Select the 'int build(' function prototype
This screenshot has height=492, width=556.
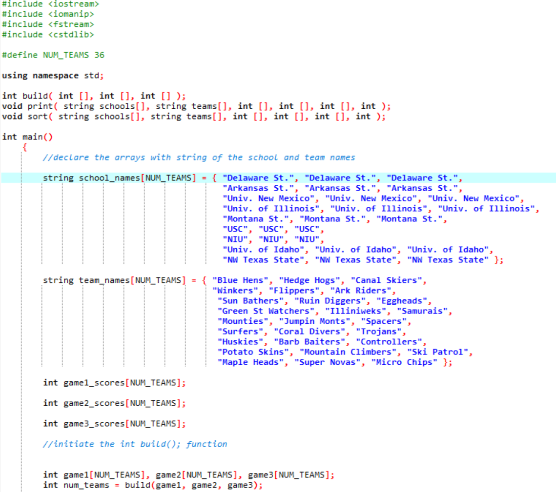pyautogui.click(x=94, y=96)
